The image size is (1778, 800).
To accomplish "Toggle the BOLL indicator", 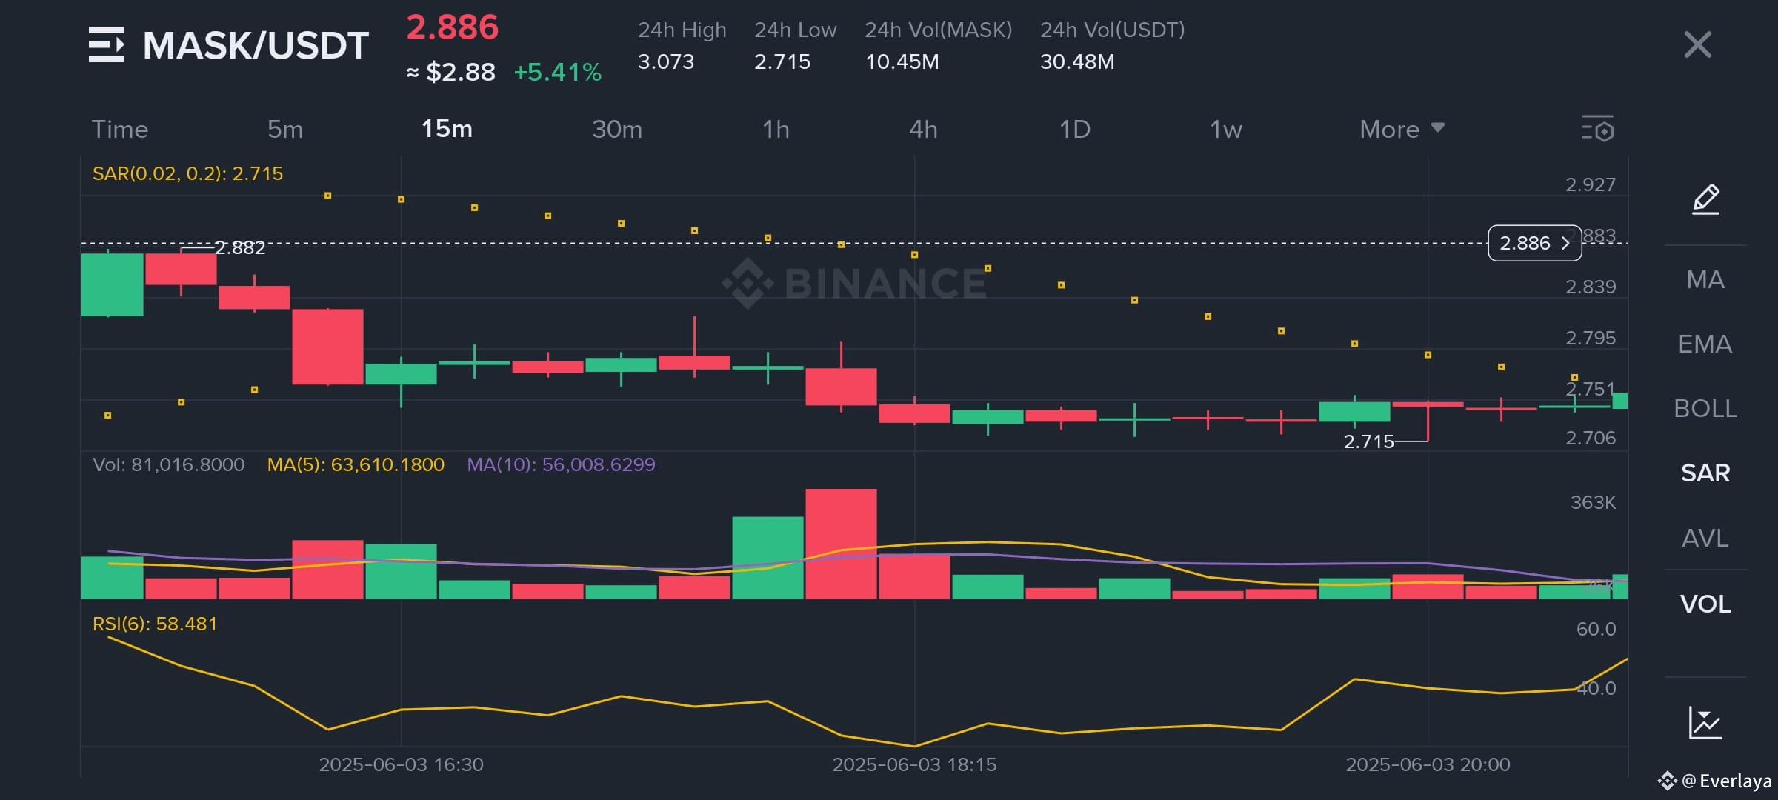I will click(1705, 409).
